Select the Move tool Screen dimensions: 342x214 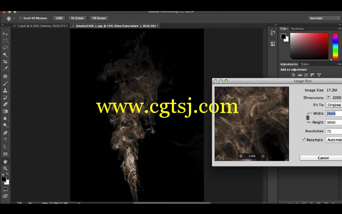pyautogui.click(x=5, y=34)
